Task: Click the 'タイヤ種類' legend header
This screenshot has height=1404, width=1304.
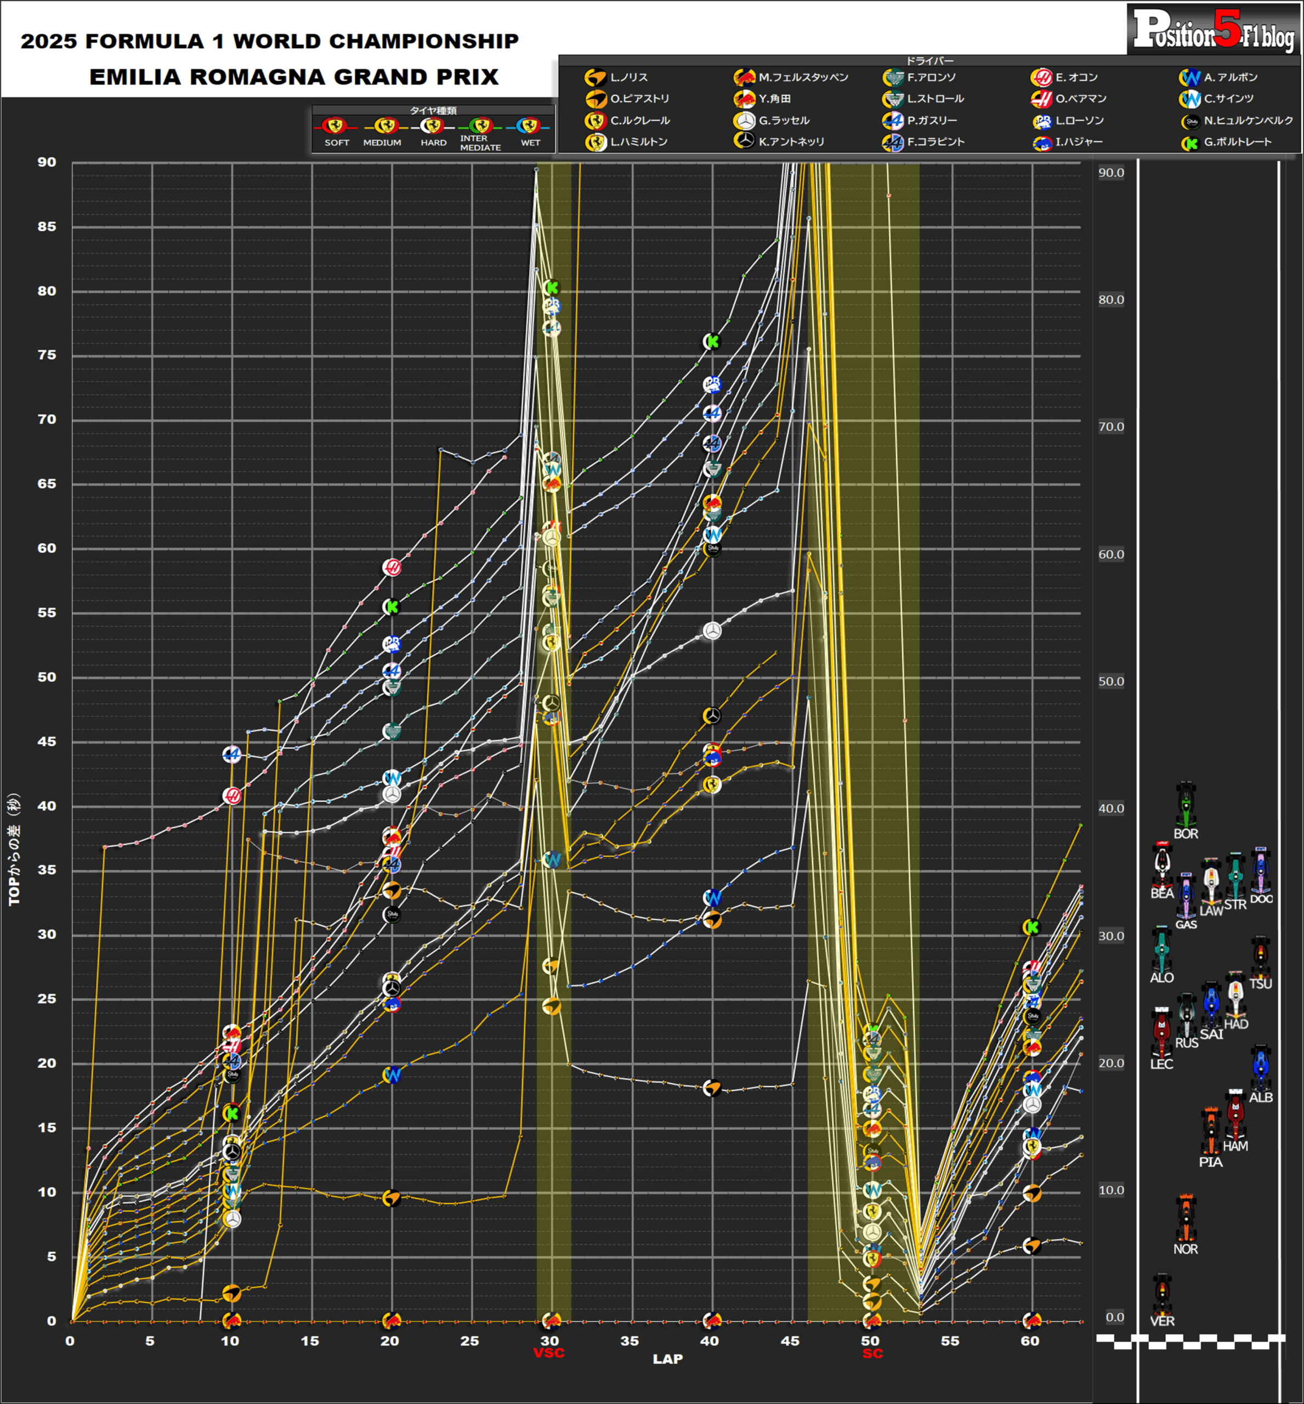Action: [x=433, y=110]
